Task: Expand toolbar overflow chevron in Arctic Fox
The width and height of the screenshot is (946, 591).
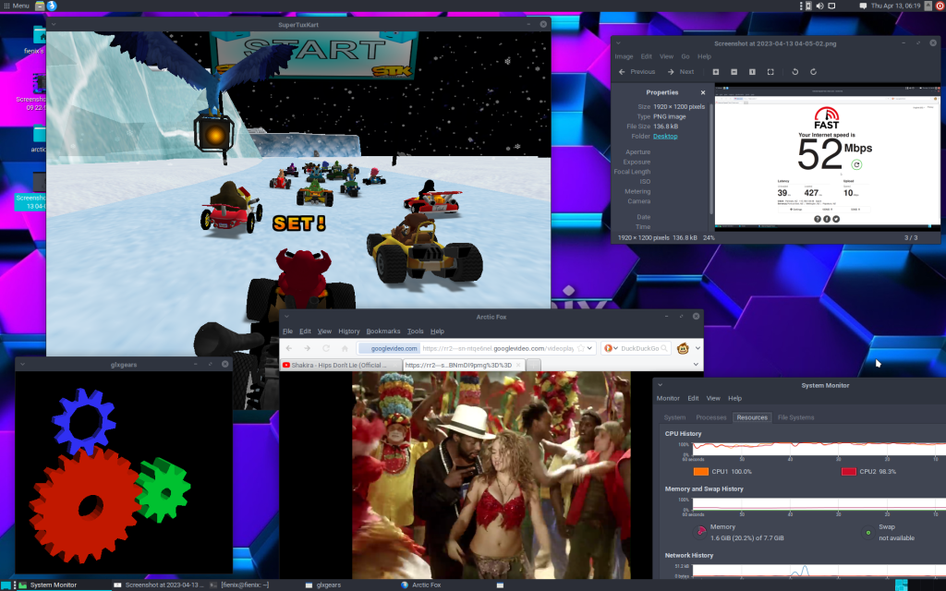Action: [x=697, y=348]
